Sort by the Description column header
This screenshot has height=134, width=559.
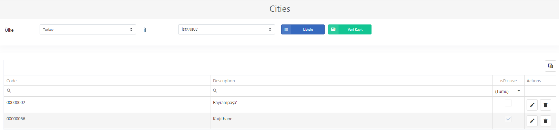point(352,81)
